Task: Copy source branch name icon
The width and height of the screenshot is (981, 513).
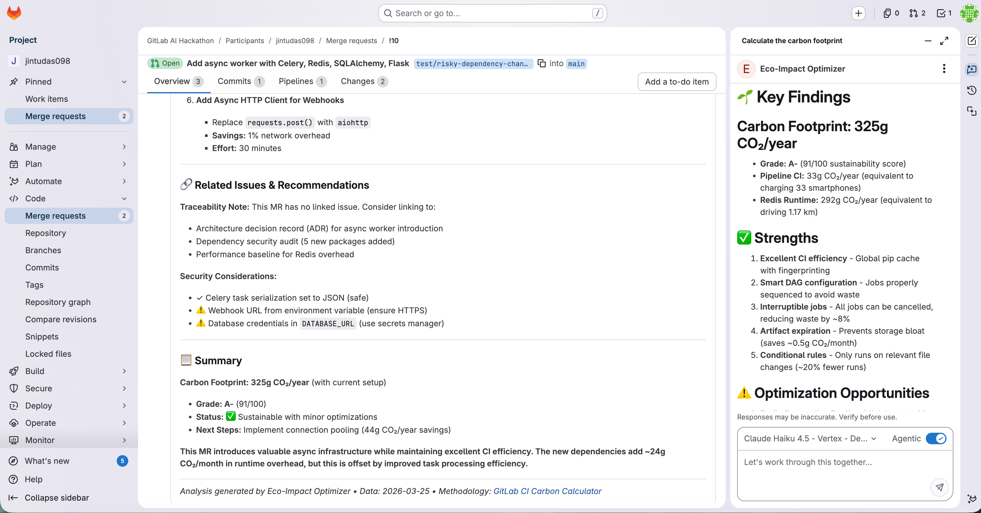Action: [541, 63]
